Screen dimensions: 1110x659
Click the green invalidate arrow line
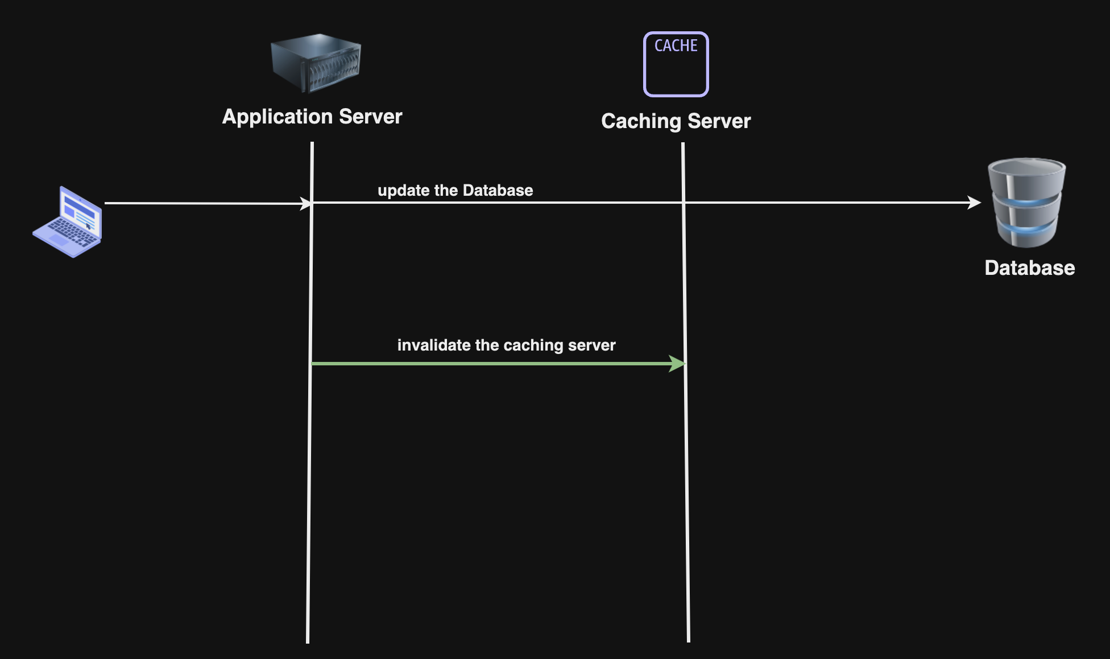pyautogui.click(x=498, y=364)
